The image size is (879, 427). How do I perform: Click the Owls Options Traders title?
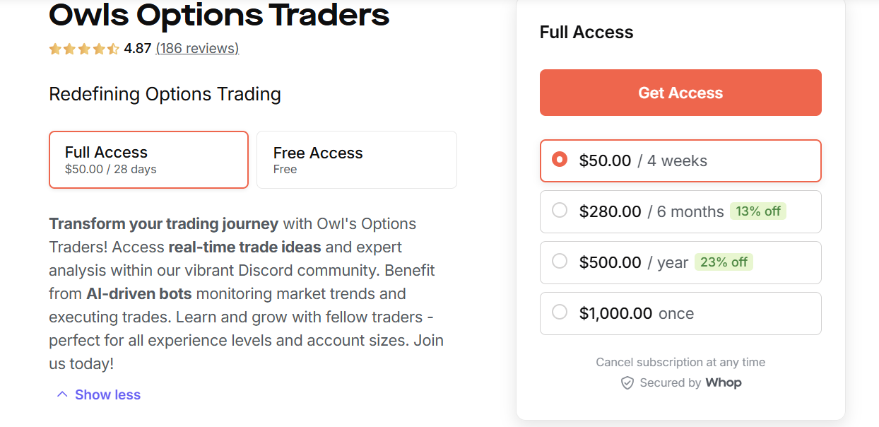218,16
